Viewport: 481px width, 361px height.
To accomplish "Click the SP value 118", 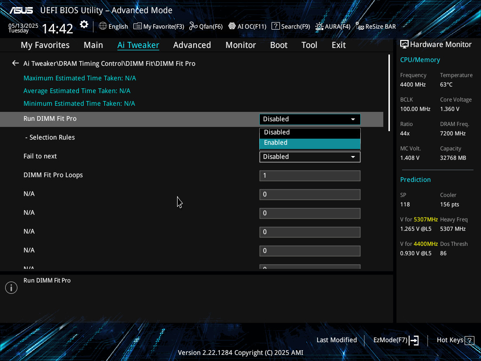I will coord(405,204).
